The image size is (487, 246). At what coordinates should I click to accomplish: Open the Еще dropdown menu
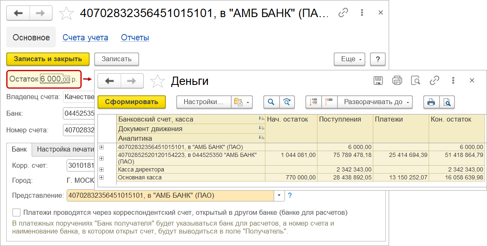[350, 59]
